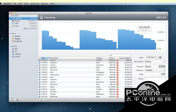The width and height of the screenshot is (176, 112).
Task: Open the calendar picker next to Date field
Action: point(160,57)
